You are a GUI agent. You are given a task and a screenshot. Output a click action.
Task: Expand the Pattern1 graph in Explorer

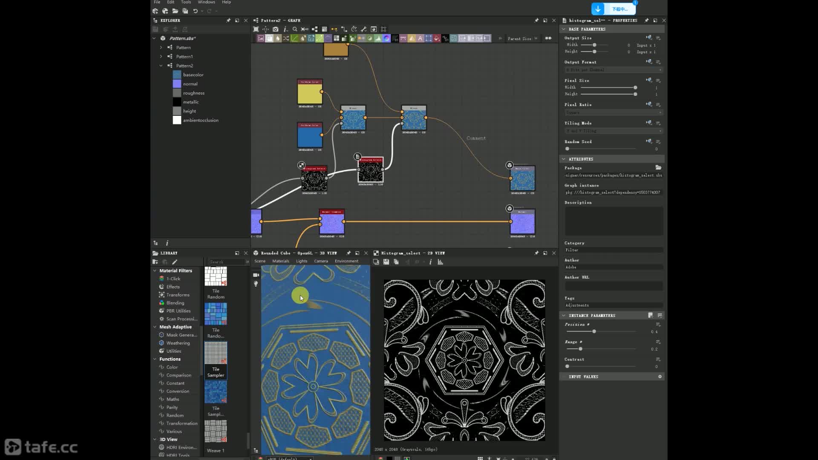(161, 56)
